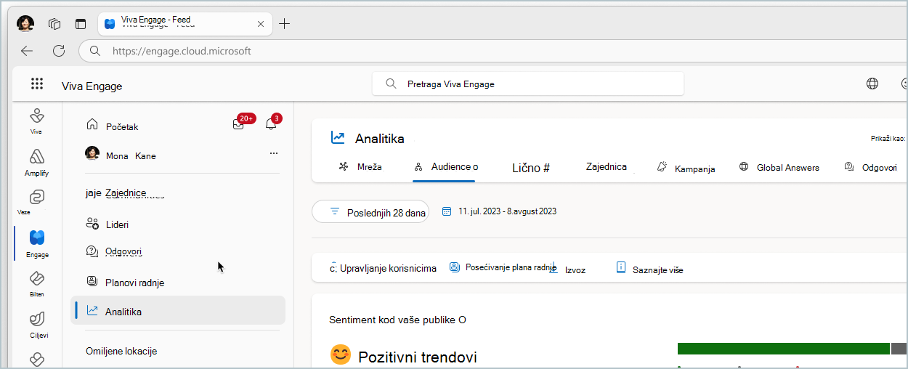Select Analitika in sidebar
This screenshot has width=908, height=369.
click(178, 311)
